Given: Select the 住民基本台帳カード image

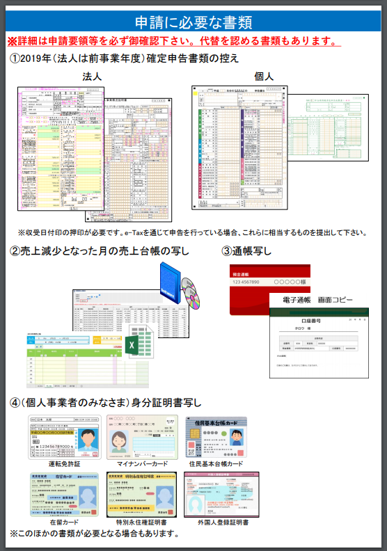Looking at the screenshot, I should coord(216,437).
